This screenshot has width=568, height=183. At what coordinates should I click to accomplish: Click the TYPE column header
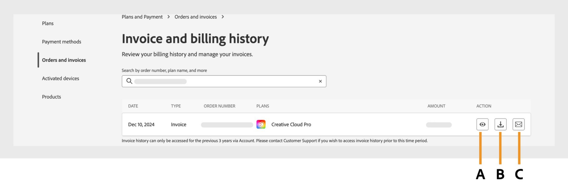click(x=176, y=106)
